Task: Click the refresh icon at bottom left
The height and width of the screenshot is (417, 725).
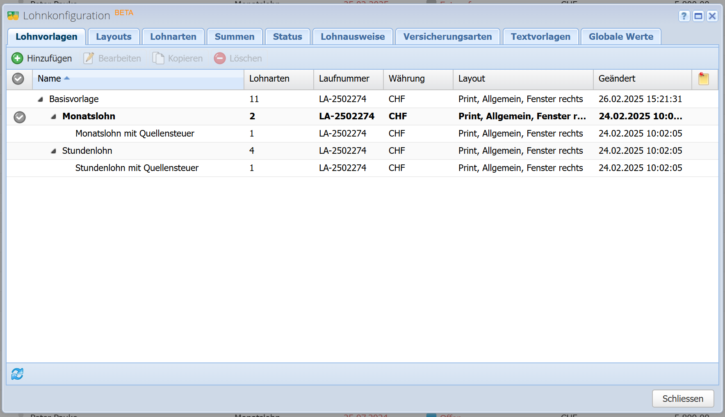Action: [17, 374]
